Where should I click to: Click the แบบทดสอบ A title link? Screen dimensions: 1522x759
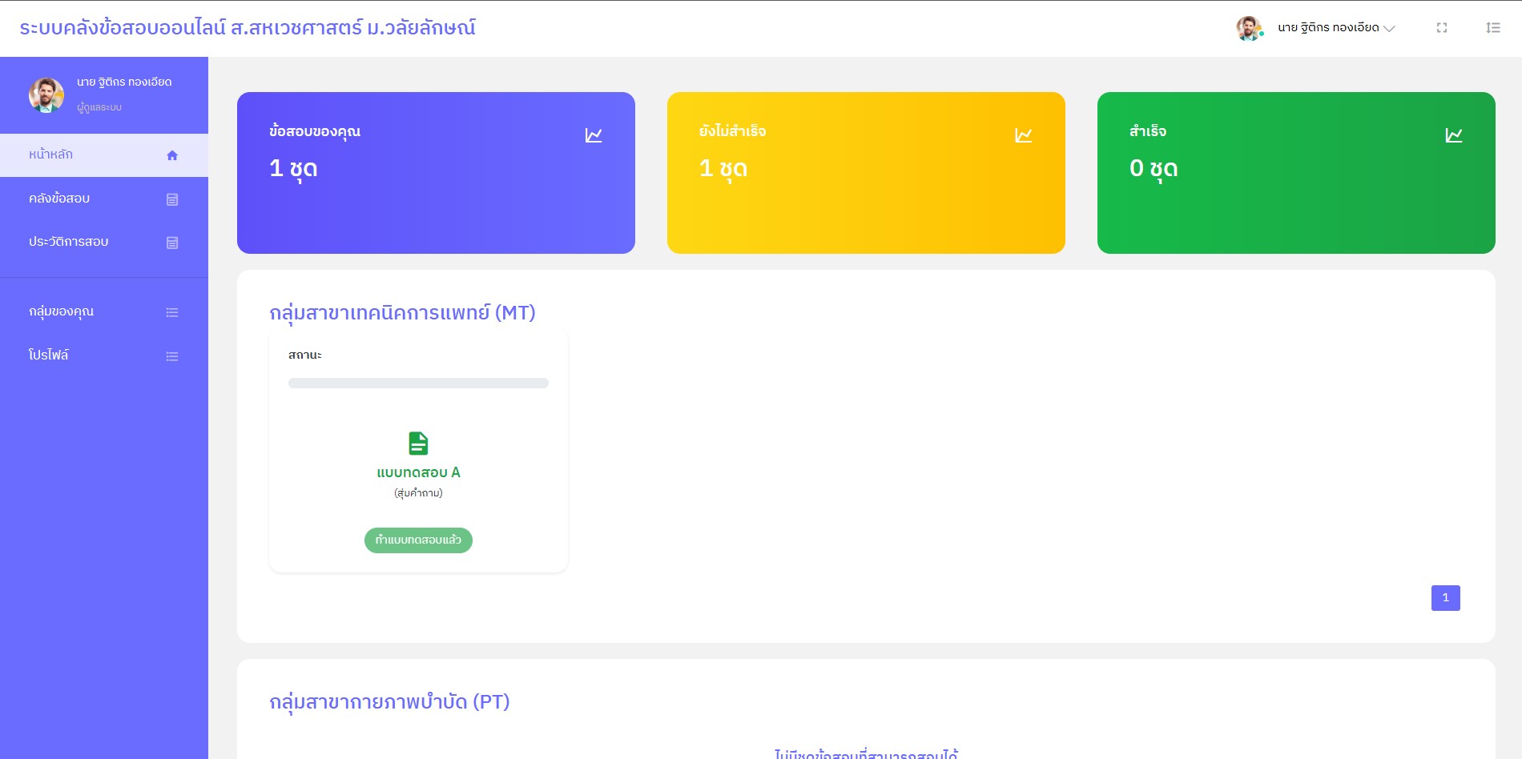click(x=418, y=472)
